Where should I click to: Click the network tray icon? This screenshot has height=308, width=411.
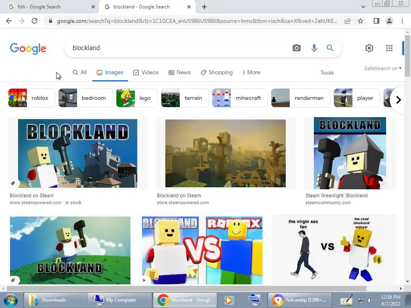[361, 300]
